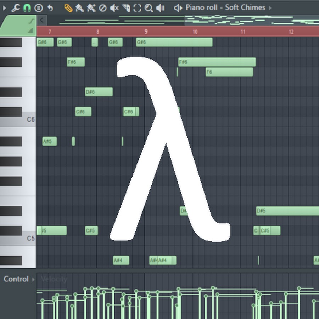This screenshot has width=319, height=319.
Task: Expand the arrow after Soft Chimes
Action: coord(270,8)
